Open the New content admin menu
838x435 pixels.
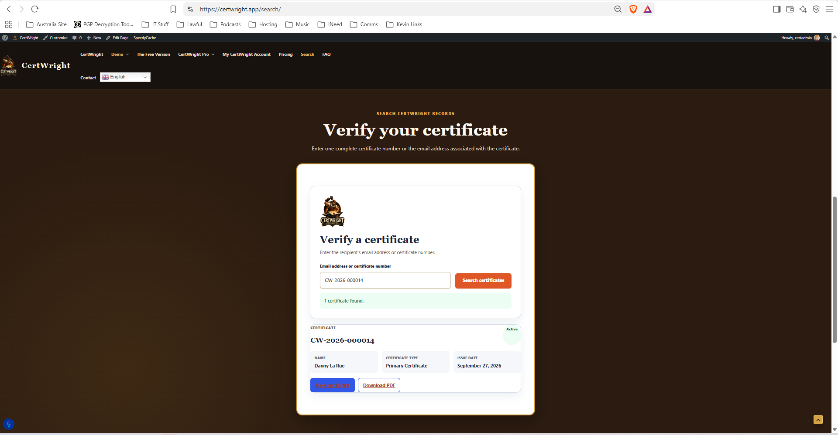[94, 38]
